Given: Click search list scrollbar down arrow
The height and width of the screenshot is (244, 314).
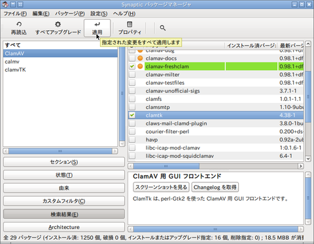Looking at the screenshot, I should click(122, 144).
